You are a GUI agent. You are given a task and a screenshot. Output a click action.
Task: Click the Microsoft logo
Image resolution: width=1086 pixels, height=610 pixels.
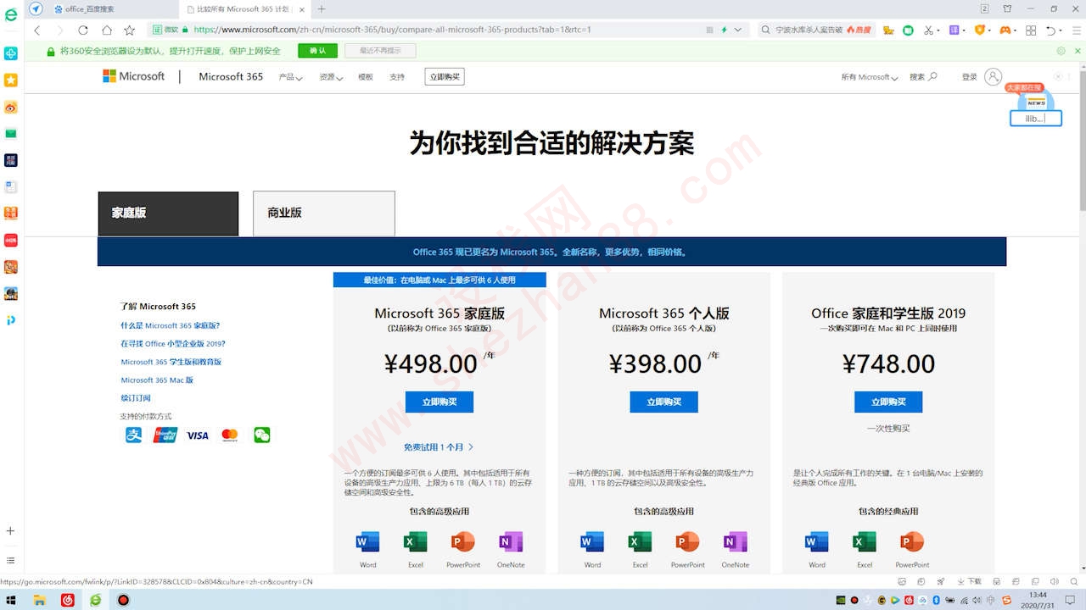point(134,76)
